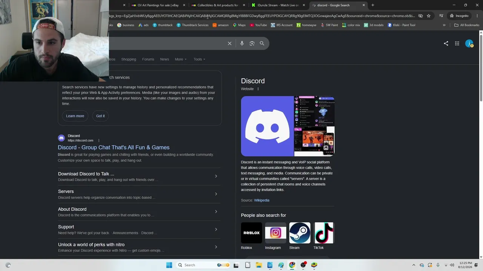This screenshot has width=483, height=271.
Task: Open more options for Discord result
Action: [x=99, y=140]
